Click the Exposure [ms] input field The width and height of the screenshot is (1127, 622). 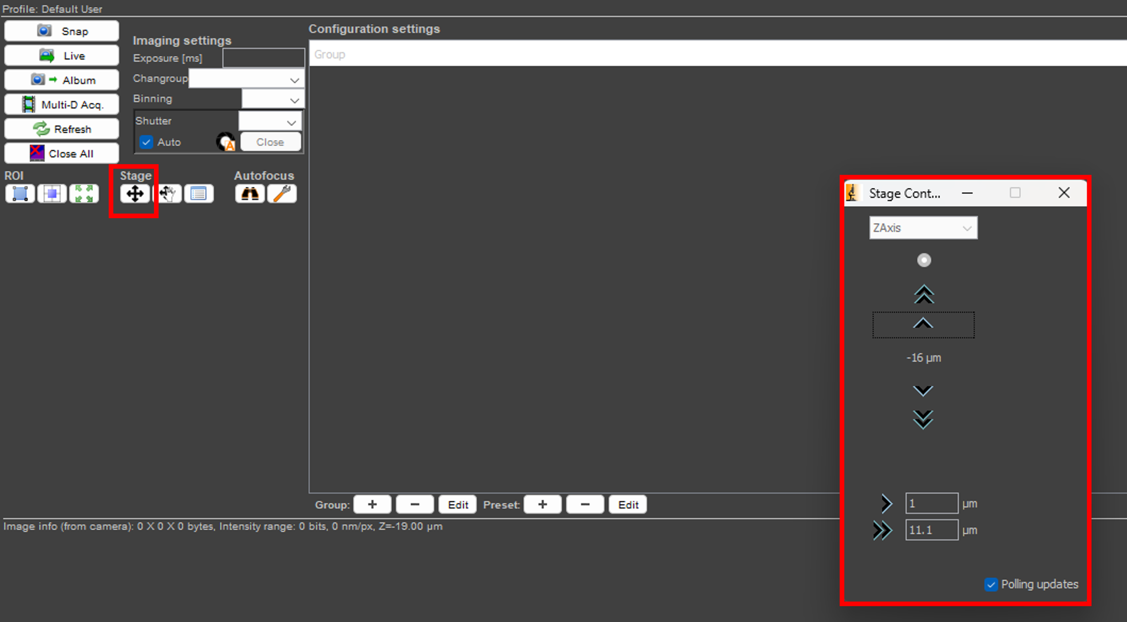pos(264,58)
